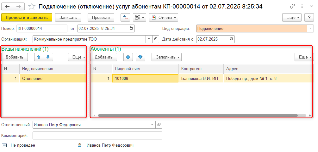Open Отчеты menu
The height and width of the screenshot is (152, 318).
(x=163, y=18)
